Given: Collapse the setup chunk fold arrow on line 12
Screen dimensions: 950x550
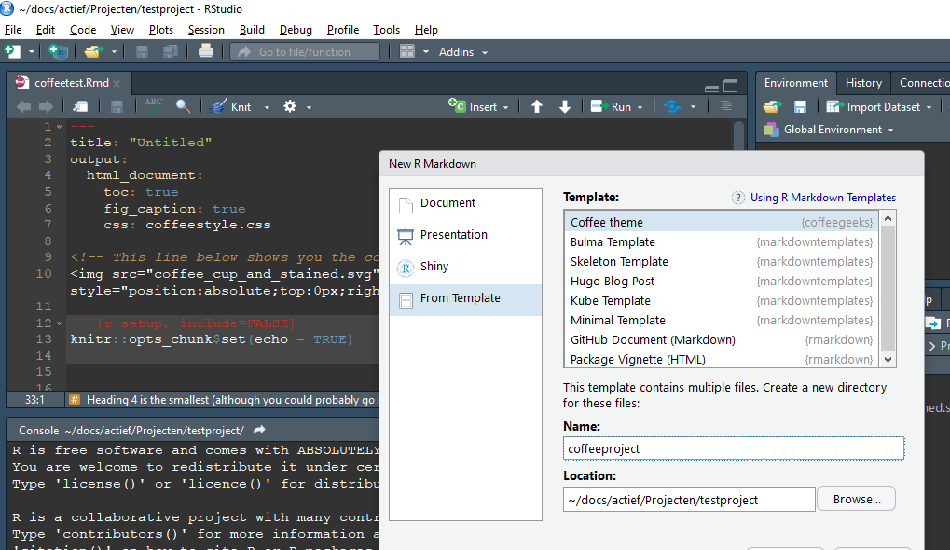Looking at the screenshot, I should click(x=60, y=323).
